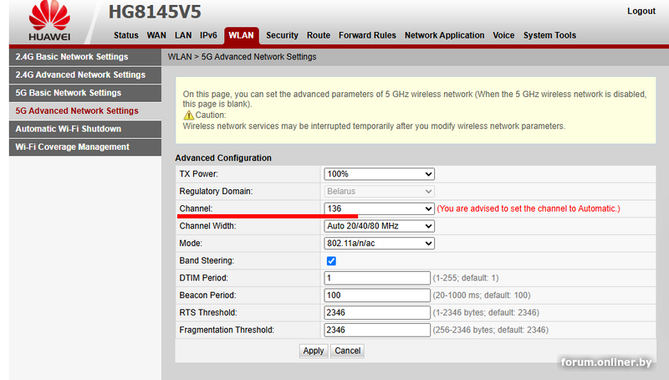Open the TX Power dropdown

pyautogui.click(x=379, y=174)
